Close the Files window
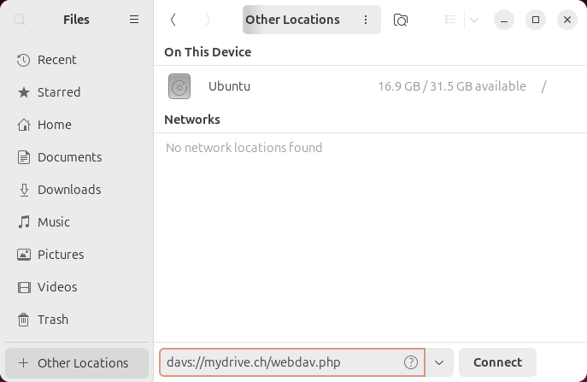This screenshot has height=382, width=587. tap(567, 20)
